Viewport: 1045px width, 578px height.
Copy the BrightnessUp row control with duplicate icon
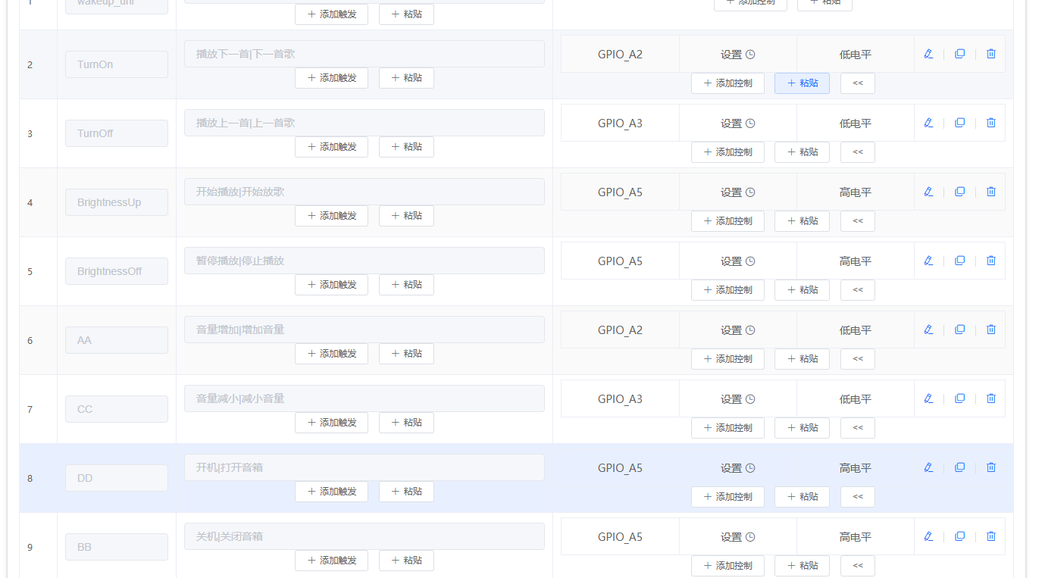pos(959,192)
